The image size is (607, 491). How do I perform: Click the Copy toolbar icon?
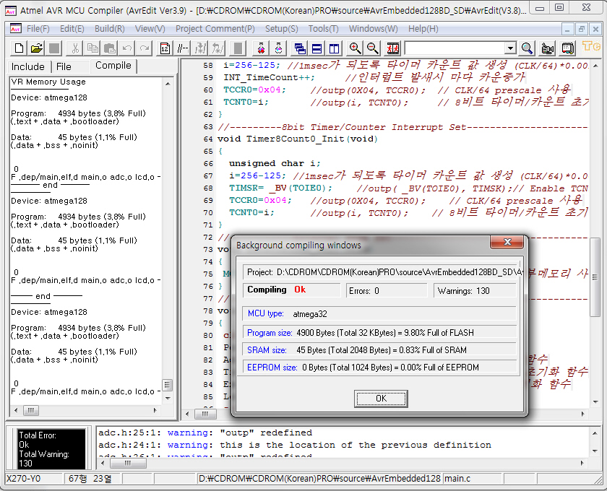[92, 48]
